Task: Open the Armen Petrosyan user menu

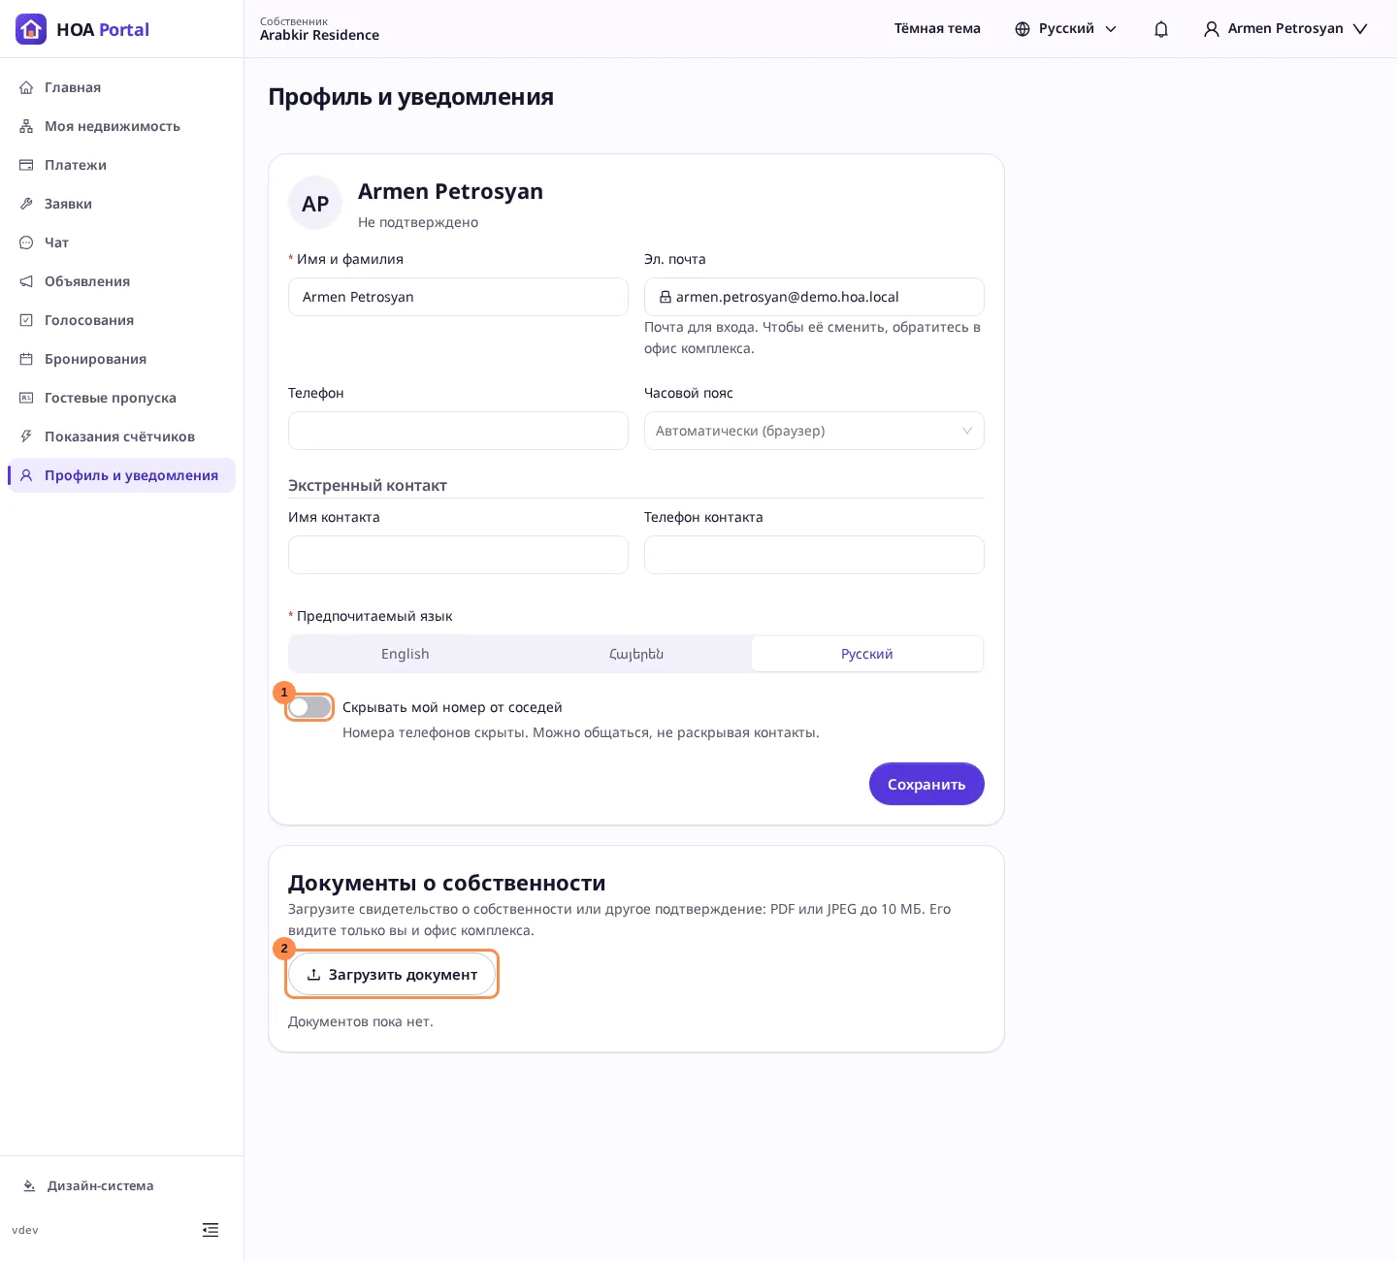Action: click(x=1285, y=29)
